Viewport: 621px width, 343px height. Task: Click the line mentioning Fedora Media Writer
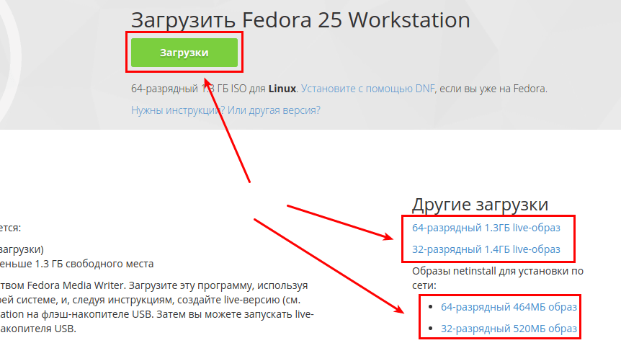[x=154, y=285]
